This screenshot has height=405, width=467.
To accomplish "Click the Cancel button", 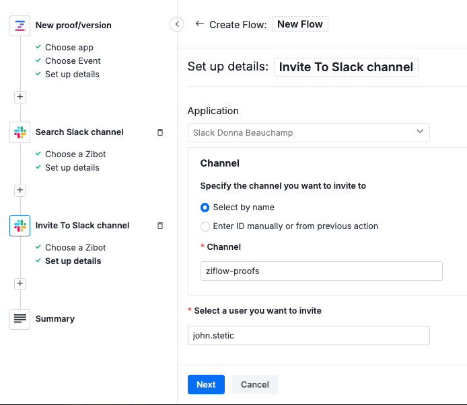I will point(255,384).
